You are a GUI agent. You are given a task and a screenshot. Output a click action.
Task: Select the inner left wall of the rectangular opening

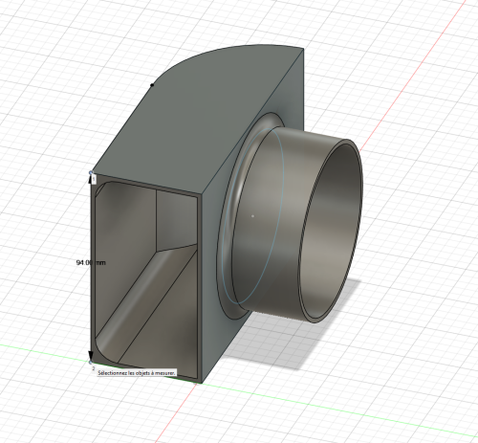click(x=124, y=255)
